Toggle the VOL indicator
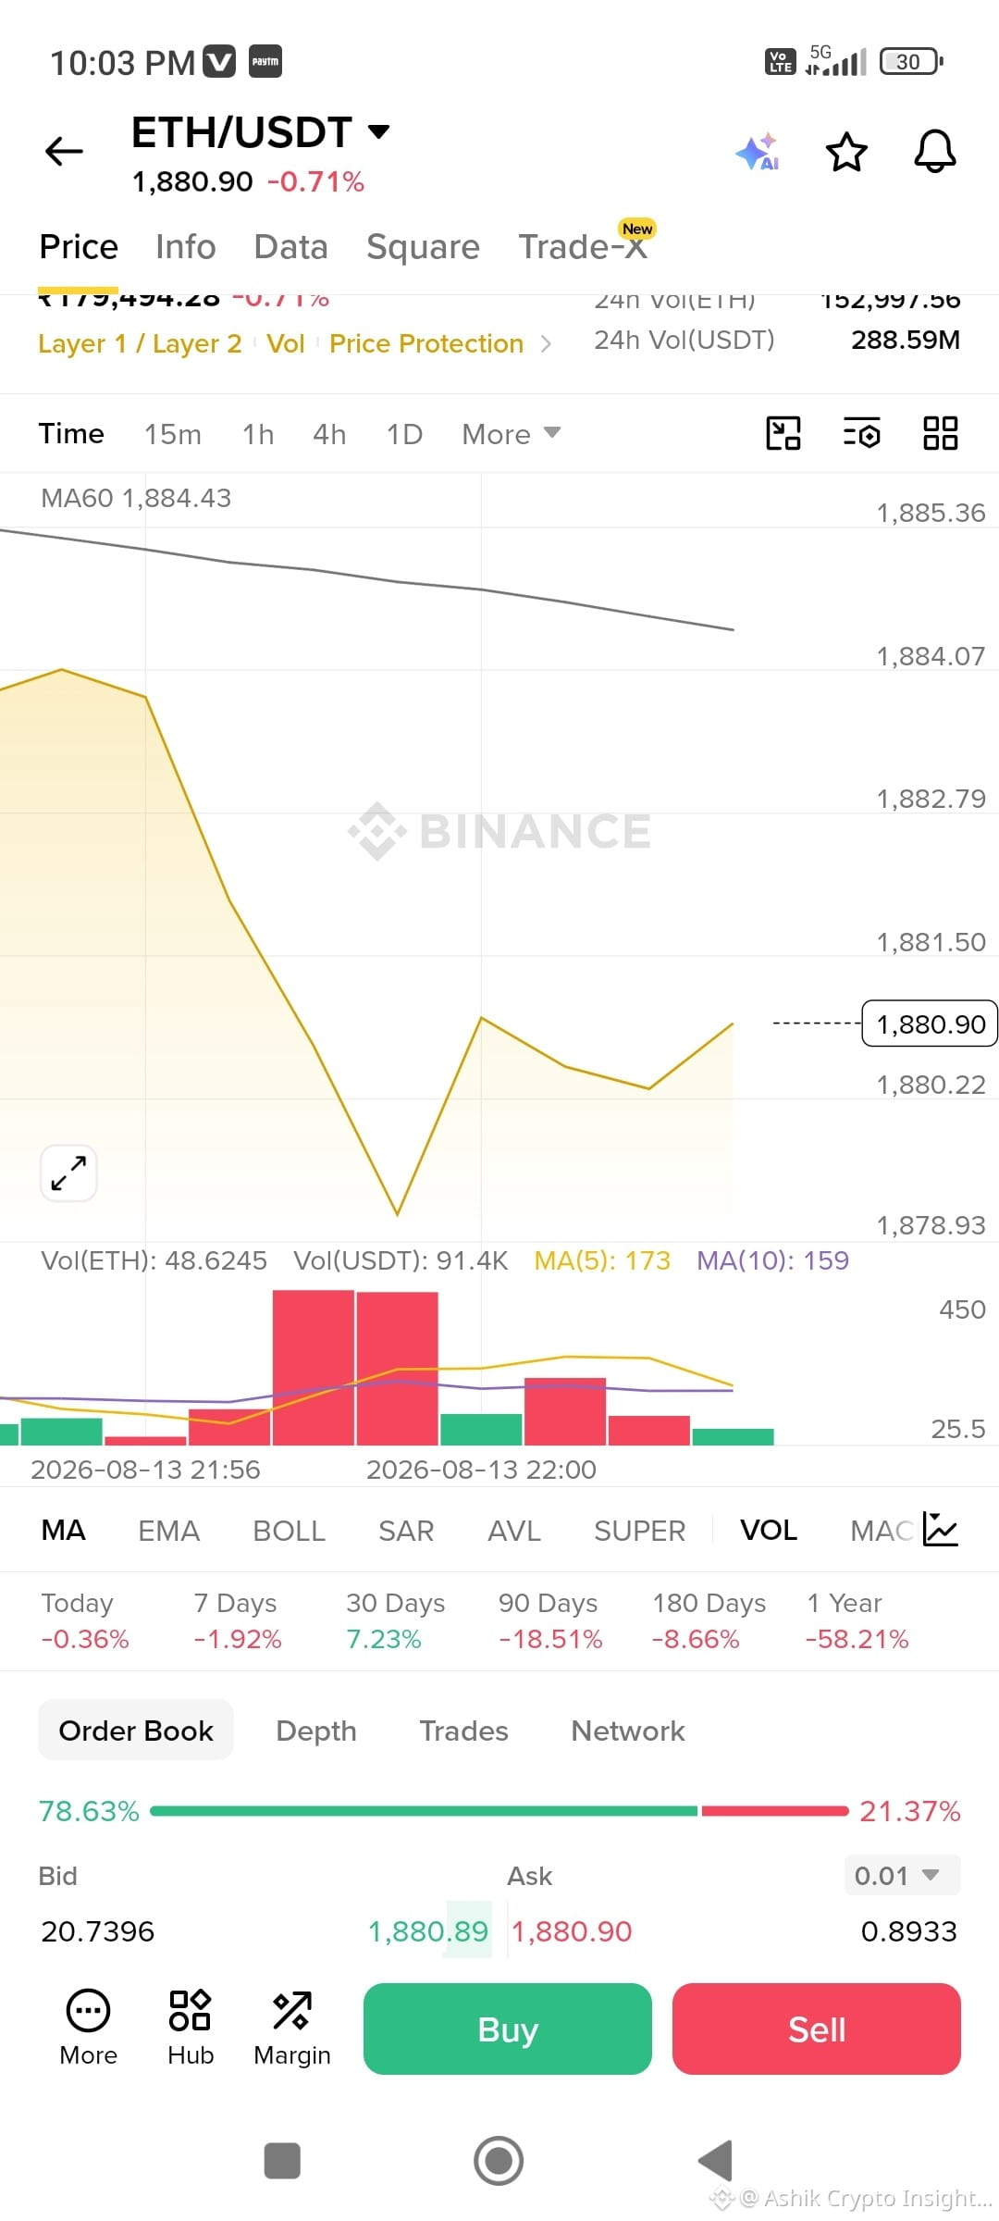999x2221 pixels. tap(769, 1531)
